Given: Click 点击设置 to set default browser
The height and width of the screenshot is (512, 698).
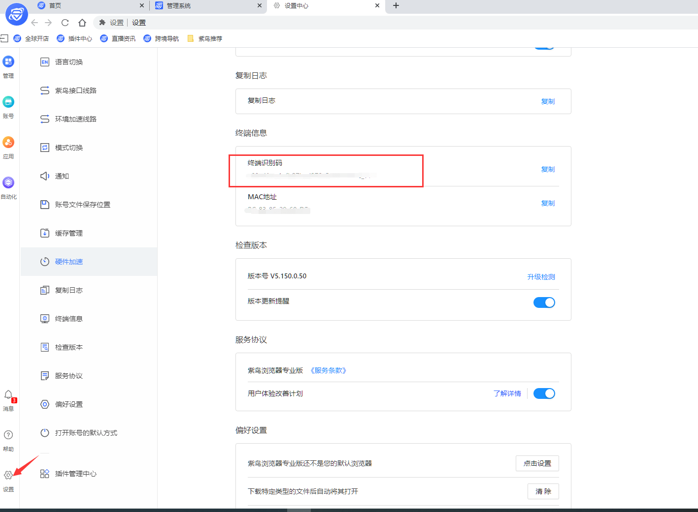Looking at the screenshot, I should point(537,463).
